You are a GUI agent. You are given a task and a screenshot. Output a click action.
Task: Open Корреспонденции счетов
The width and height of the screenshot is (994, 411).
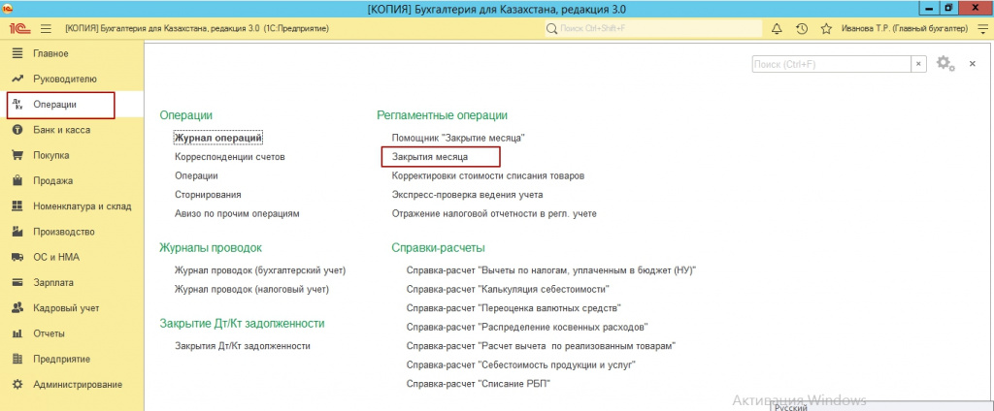tap(230, 156)
